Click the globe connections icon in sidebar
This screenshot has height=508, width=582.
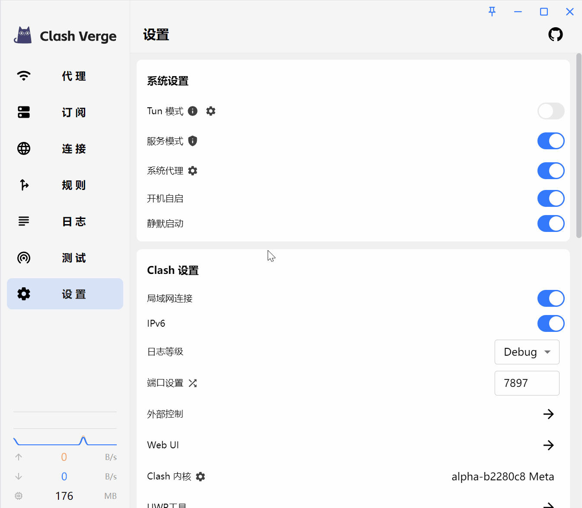pos(24,148)
